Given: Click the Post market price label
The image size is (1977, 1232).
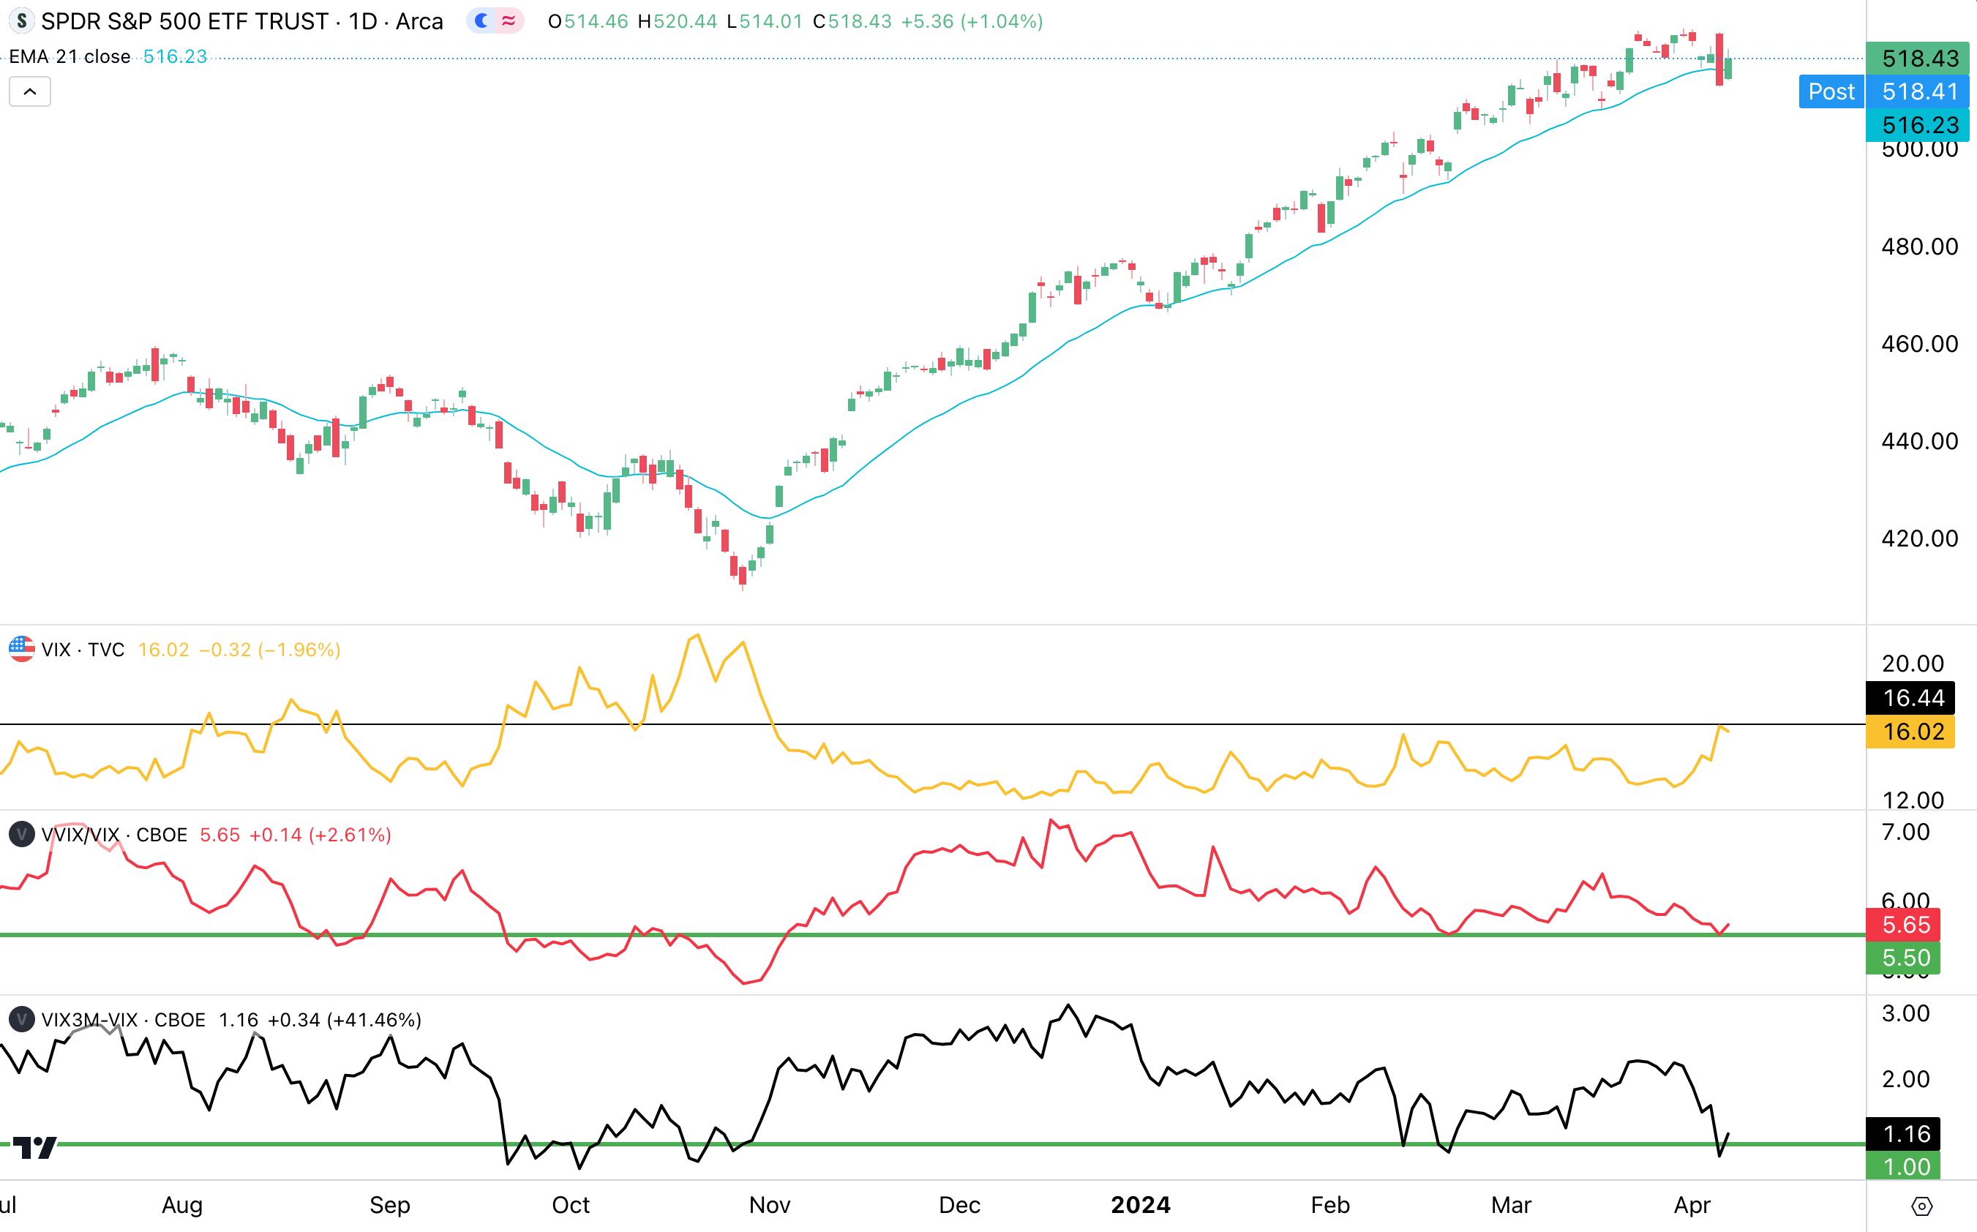Looking at the screenshot, I should tap(1831, 91).
